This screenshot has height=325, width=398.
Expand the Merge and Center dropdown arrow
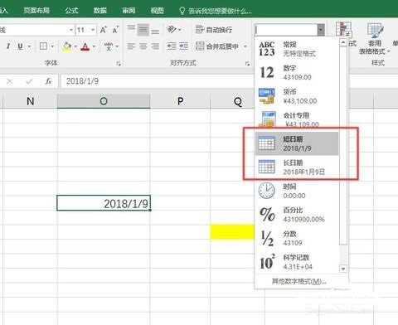point(245,46)
